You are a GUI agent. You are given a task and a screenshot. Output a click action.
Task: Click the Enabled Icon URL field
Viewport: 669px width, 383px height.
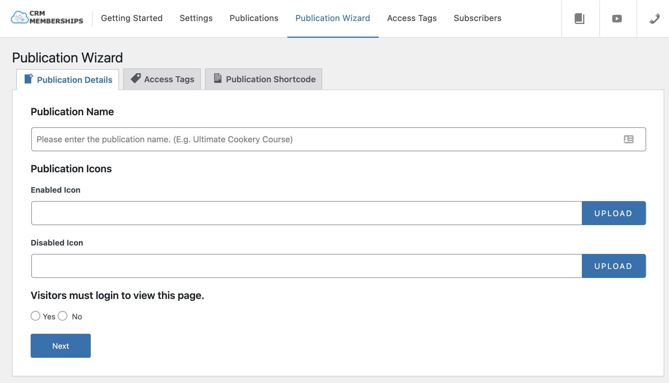(x=307, y=213)
